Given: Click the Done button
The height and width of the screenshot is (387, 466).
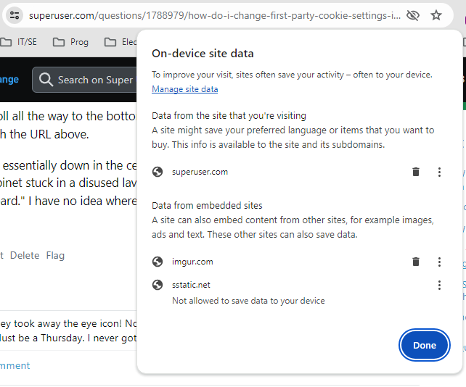Looking at the screenshot, I should [x=425, y=345].
